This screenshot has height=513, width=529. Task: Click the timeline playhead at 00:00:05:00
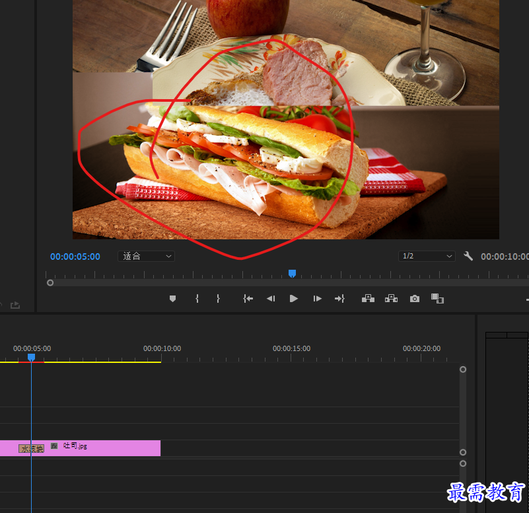click(x=32, y=357)
